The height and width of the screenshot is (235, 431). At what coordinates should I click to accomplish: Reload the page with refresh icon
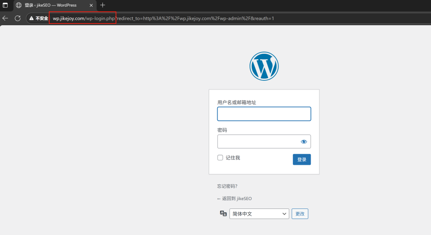(x=18, y=18)
